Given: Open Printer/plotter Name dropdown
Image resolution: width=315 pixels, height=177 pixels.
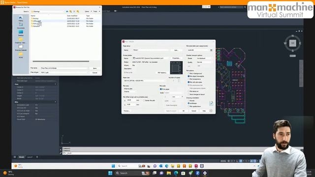Looking at the screenshot, I should click(x=151, y=58).
